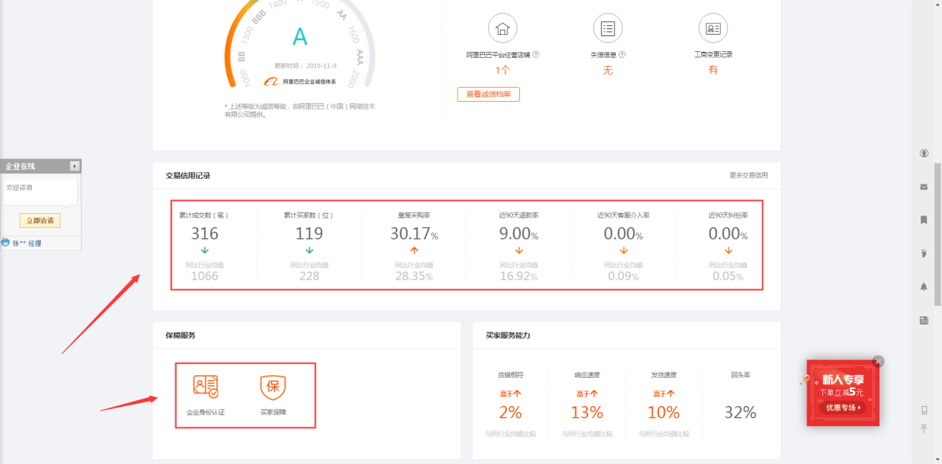Click the 近90天纠纷率 value 0.00%
The image size is (942, 464).
coord(728,234)
